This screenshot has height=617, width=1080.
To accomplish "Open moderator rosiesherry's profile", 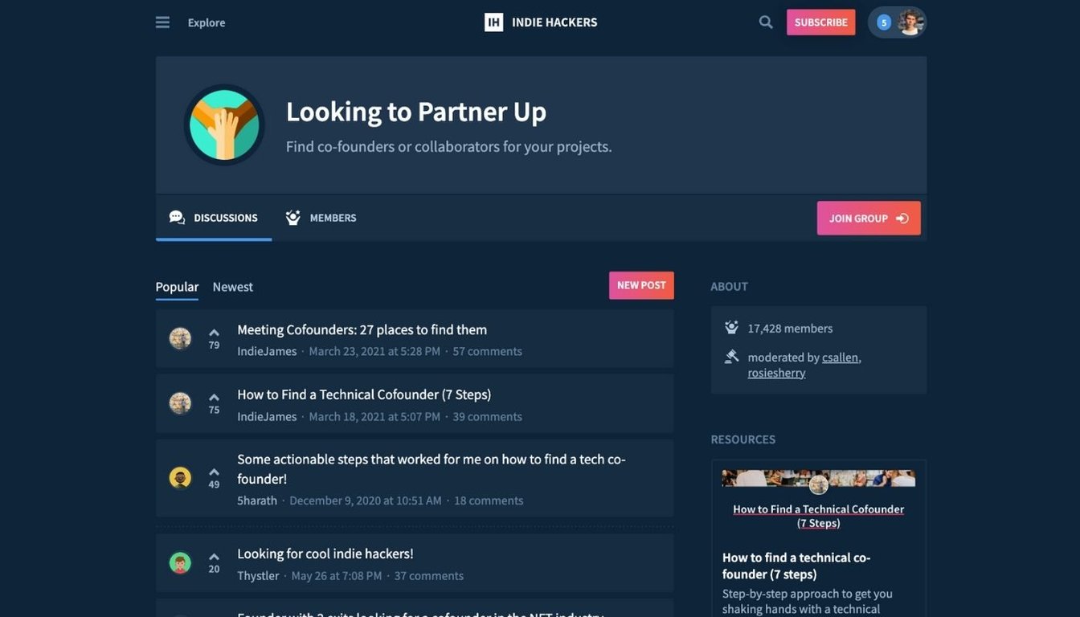I will [x=776, y=373].
